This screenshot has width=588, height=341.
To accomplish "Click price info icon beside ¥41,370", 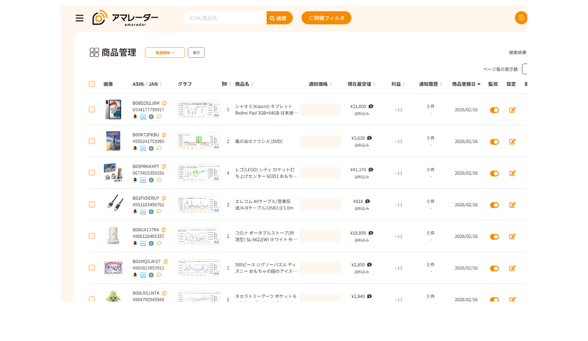I will 371,170.
